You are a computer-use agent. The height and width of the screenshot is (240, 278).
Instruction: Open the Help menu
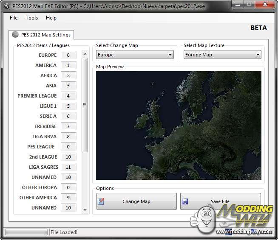coord(51,18)
